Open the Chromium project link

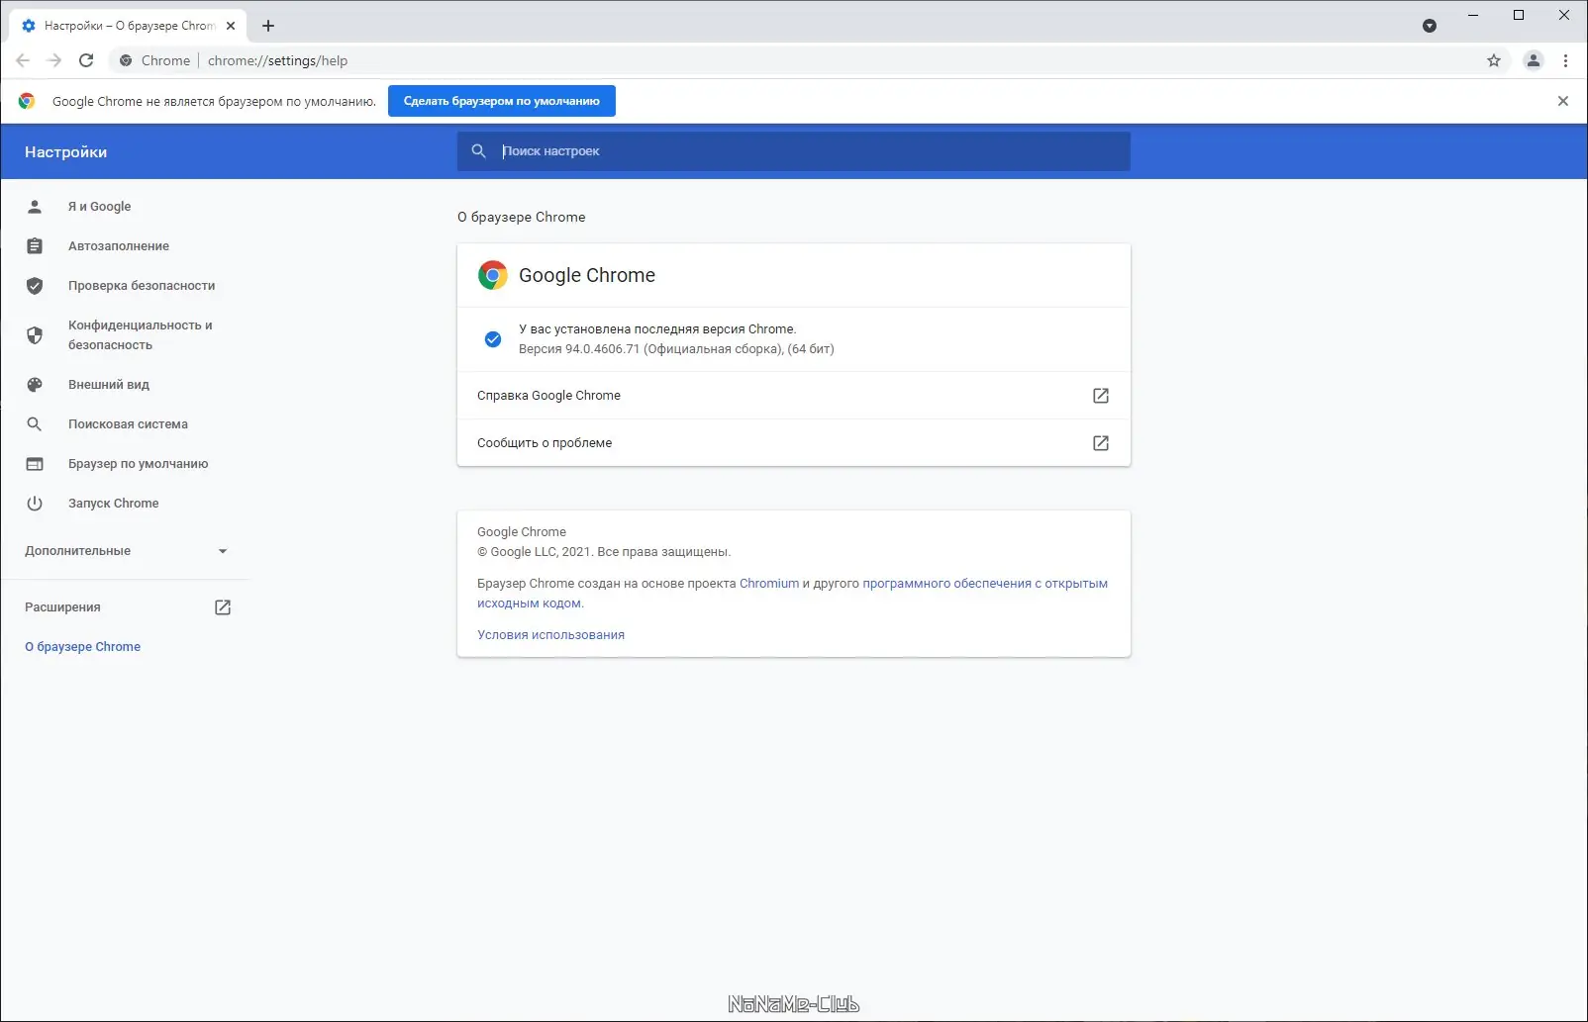coord(768,584)
